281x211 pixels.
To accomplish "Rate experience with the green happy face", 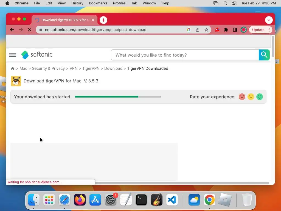I will [260, 97].
